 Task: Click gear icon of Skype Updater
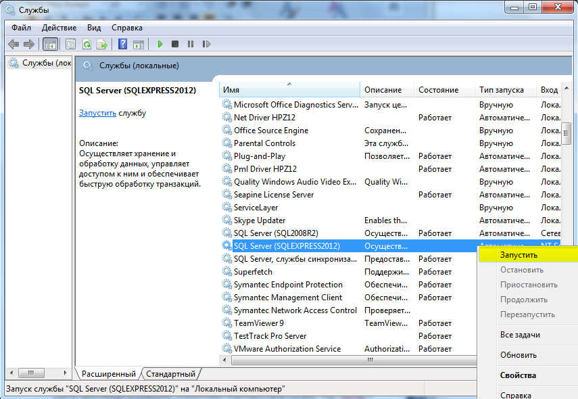click(x=226, y=220)
